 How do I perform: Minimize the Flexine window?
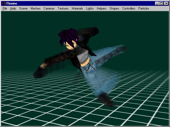pyautogui.click(x=157, y=3)
